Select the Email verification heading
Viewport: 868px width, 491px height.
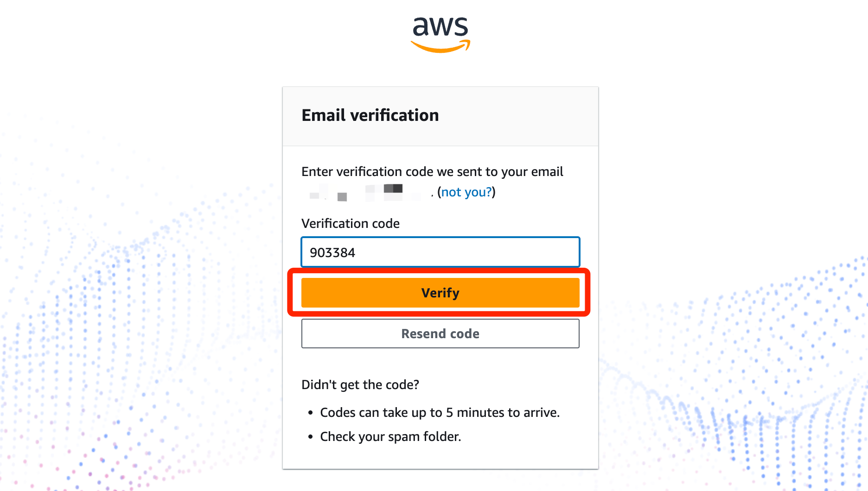pyautogui.click(x=370, y=115)
